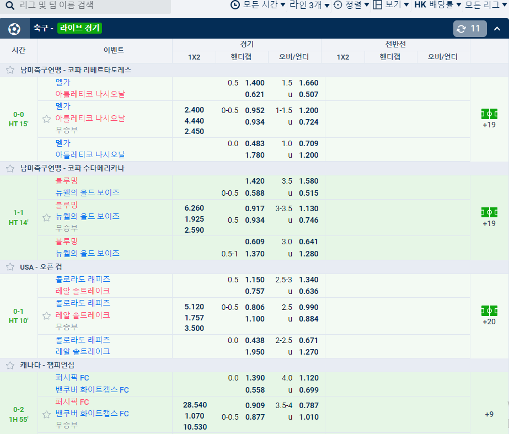Favorite the 코파 리베르타도레스 league star
Screen dimensions: 509x434
(x=10, y=70)
